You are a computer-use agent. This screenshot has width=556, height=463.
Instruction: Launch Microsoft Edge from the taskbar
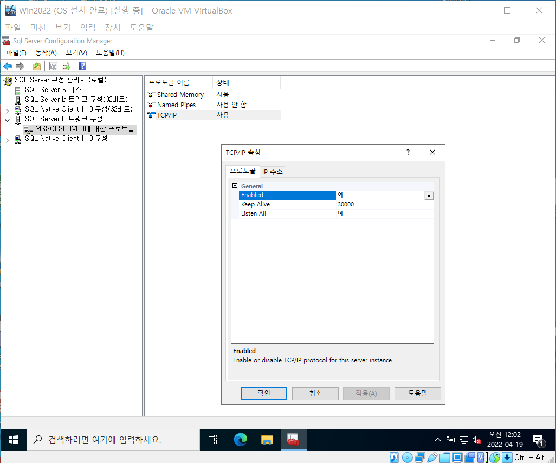241,440
